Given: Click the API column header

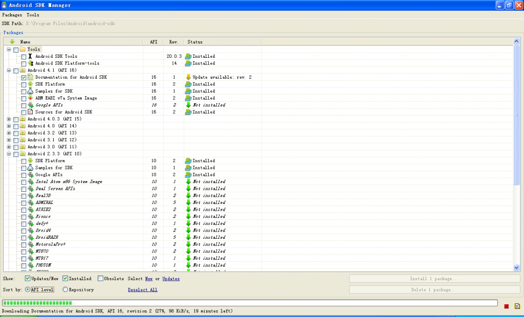Looking at the screenshot, I should (x=154, y=42).
